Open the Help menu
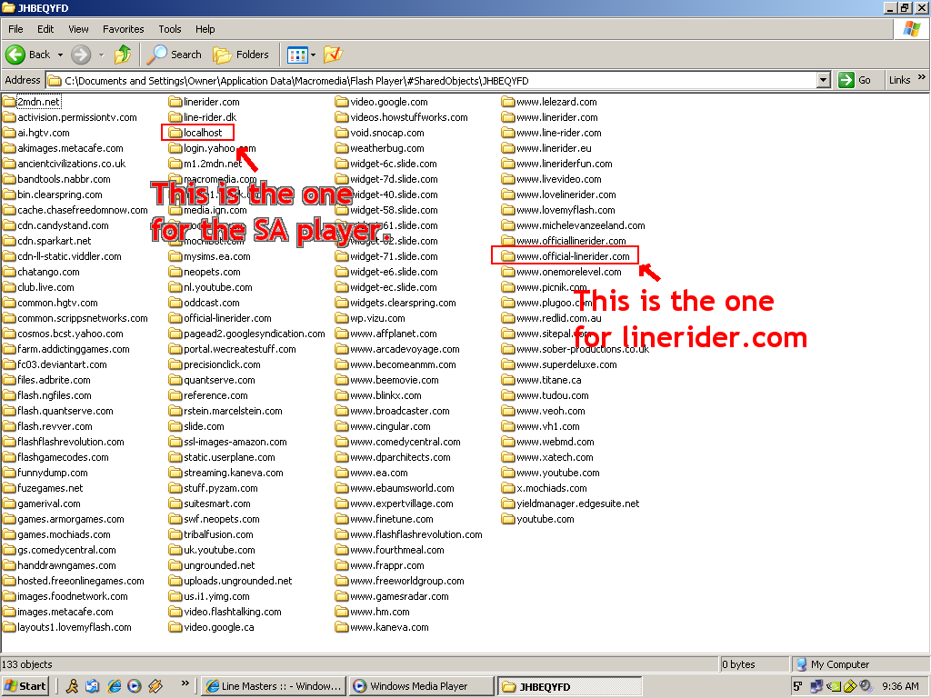Screen dimensions: 931x698 [205, 29]
